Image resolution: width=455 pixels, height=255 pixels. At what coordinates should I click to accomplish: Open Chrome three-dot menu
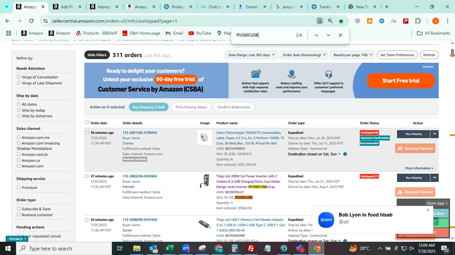tap(447, 21)
